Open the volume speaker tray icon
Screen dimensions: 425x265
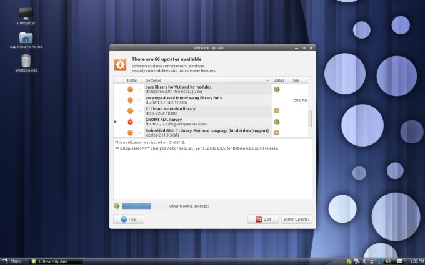coord(388,261)
